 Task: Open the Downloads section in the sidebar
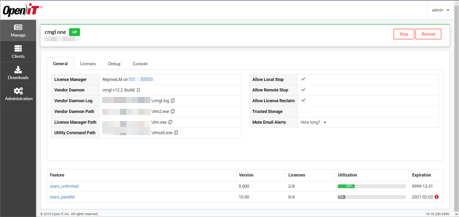tap(18, 73)
